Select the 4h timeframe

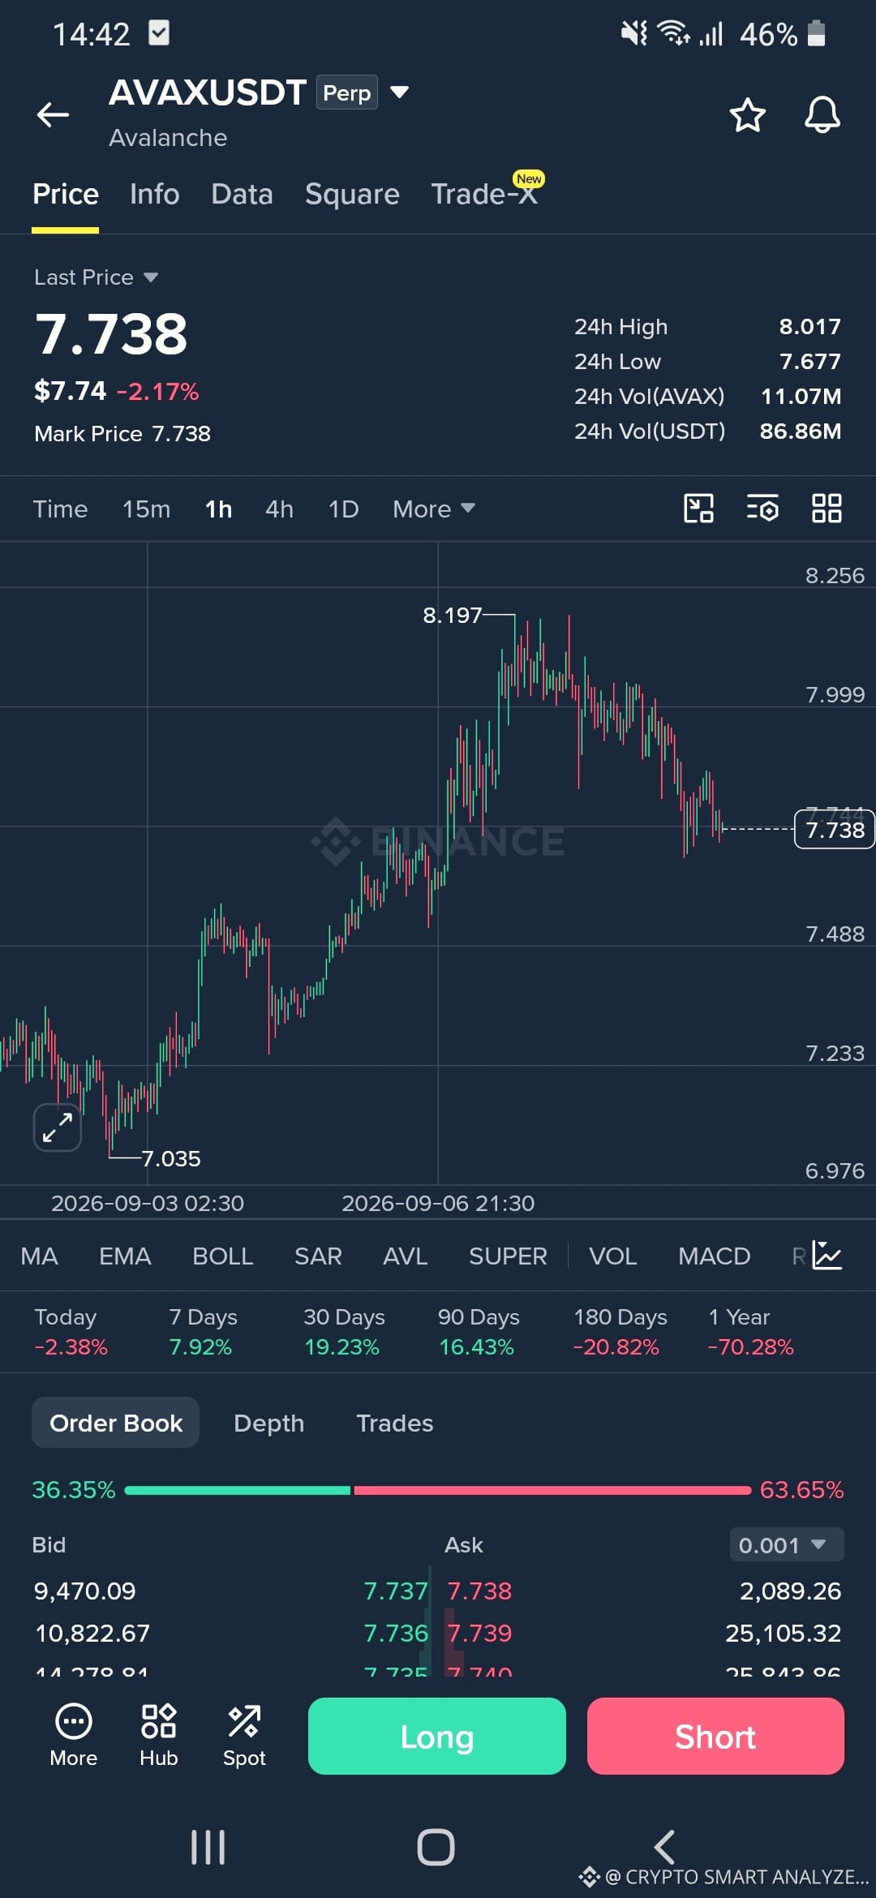(x=279, y=509)
